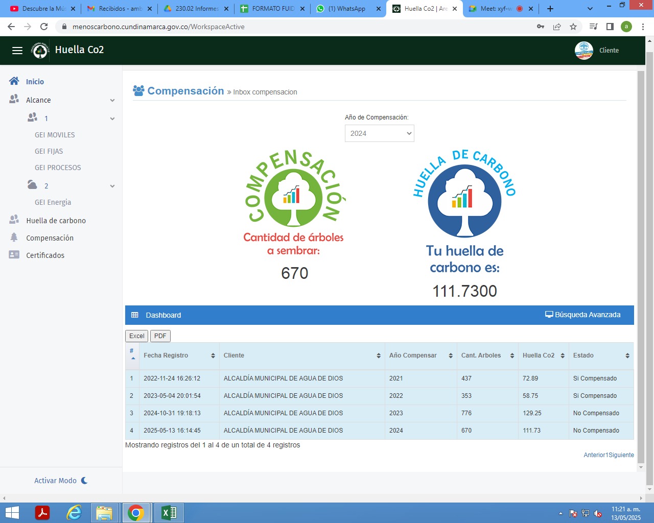Export the table with PDF button

click(160, 336)
